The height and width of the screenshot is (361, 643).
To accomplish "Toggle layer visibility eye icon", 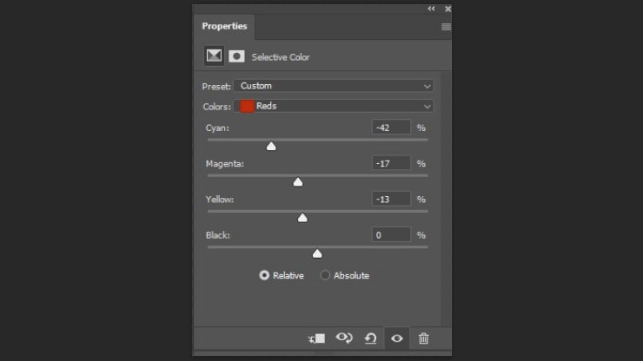I will click(x=397, y=338).
